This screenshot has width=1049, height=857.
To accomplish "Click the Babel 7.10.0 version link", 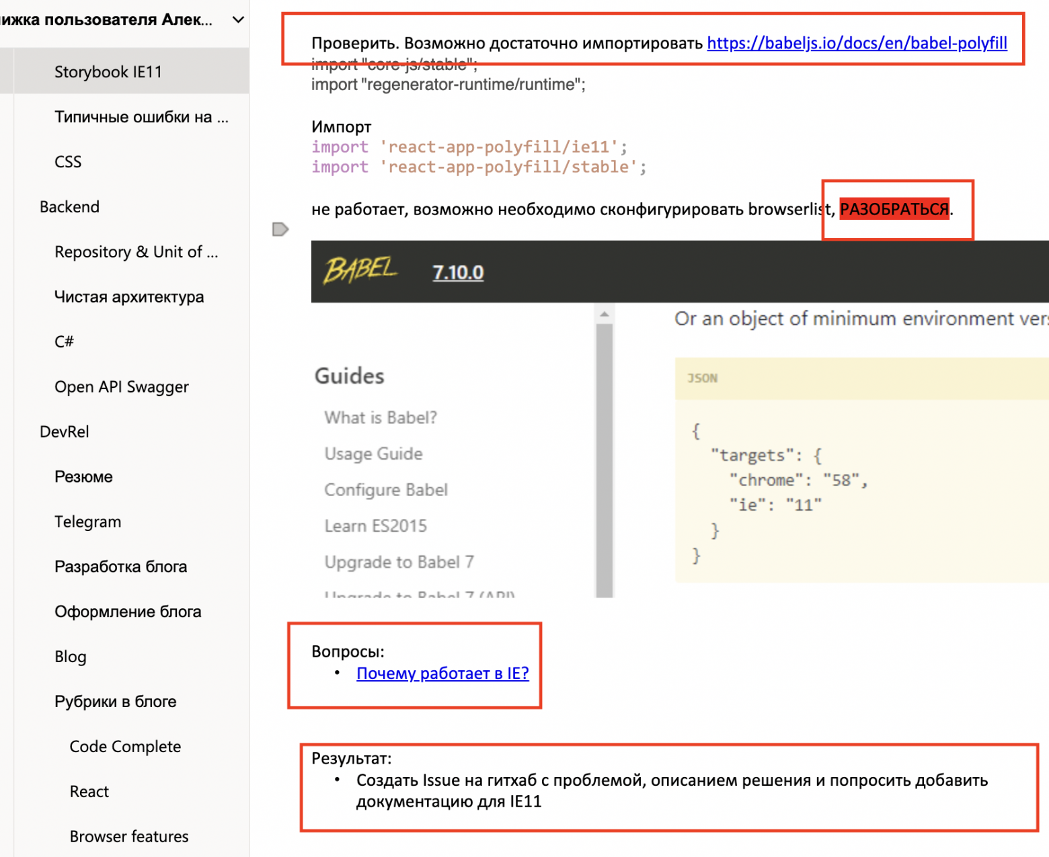I will [x=458, y=272].
